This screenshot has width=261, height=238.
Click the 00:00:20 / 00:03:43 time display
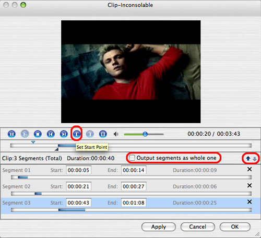click(x=213, y=134)
